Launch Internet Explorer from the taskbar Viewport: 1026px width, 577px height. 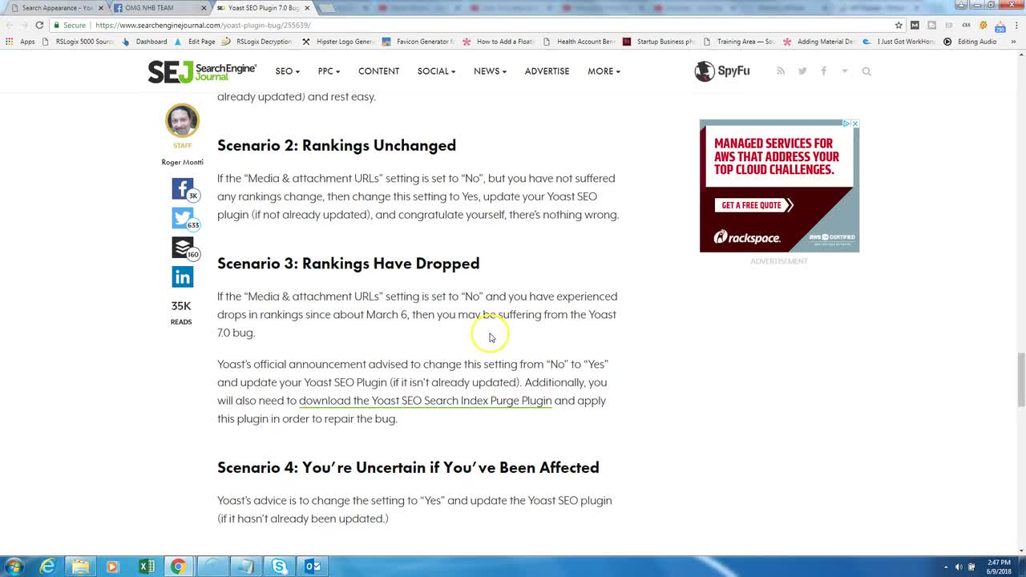click(x=48, y=567)
